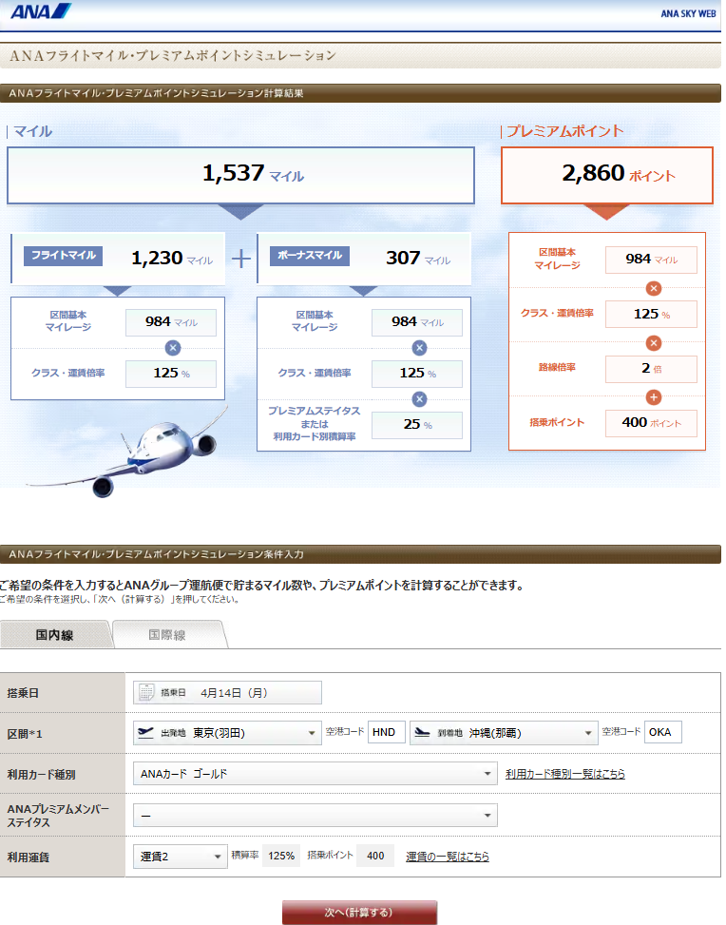Select the 国内線 tab
The image size is (726, 925).
click(x=55, y=635)
